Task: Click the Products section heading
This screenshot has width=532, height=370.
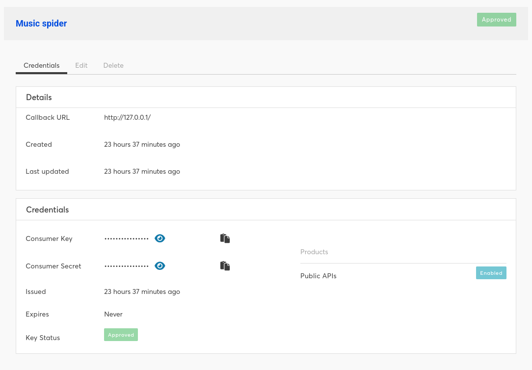Action: [314, 252]
